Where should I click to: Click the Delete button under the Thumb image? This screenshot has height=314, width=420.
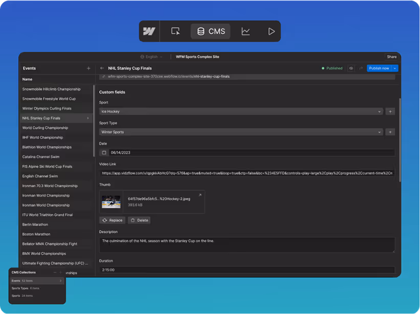(139, 220)
